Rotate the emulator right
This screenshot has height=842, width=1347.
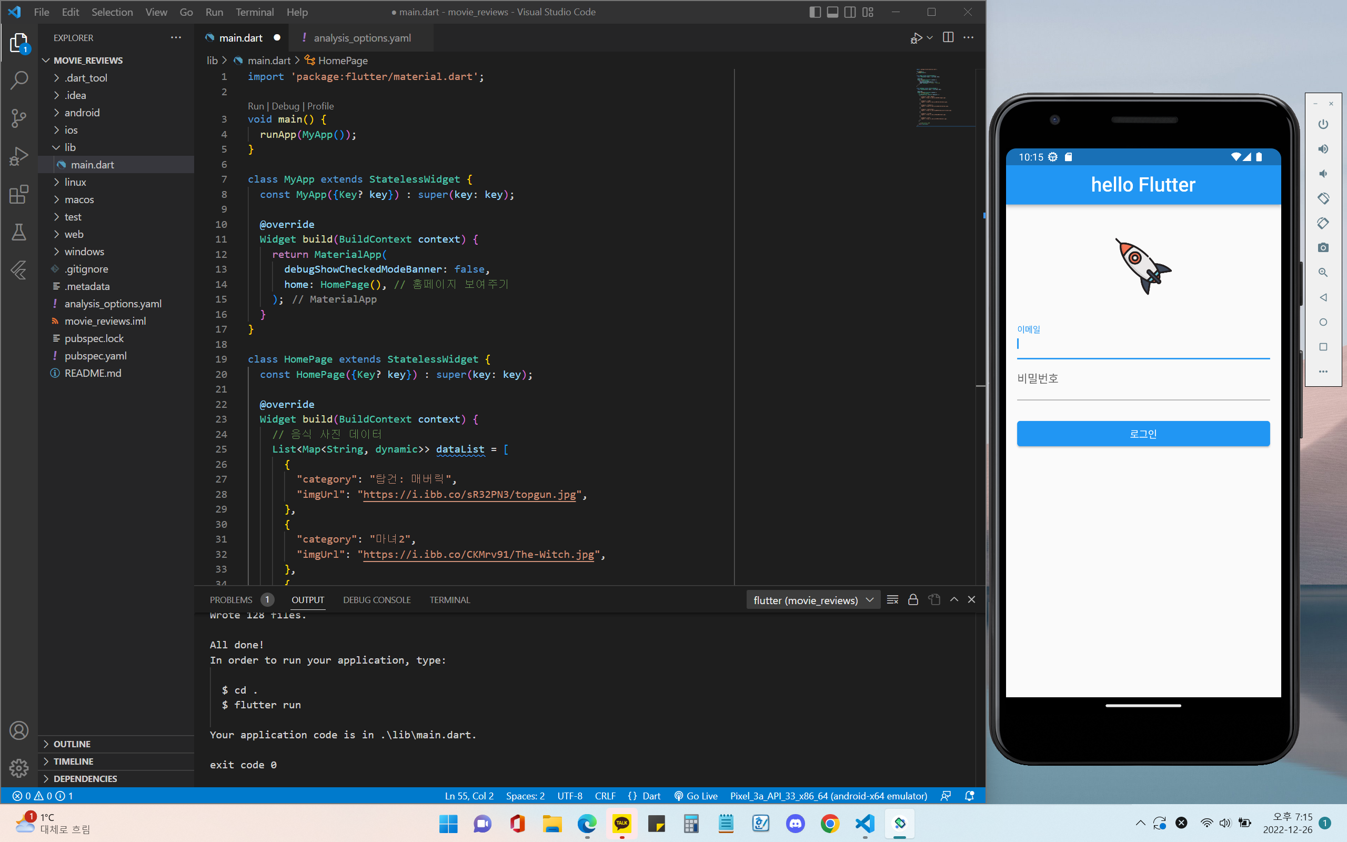tap(1323, 223)
